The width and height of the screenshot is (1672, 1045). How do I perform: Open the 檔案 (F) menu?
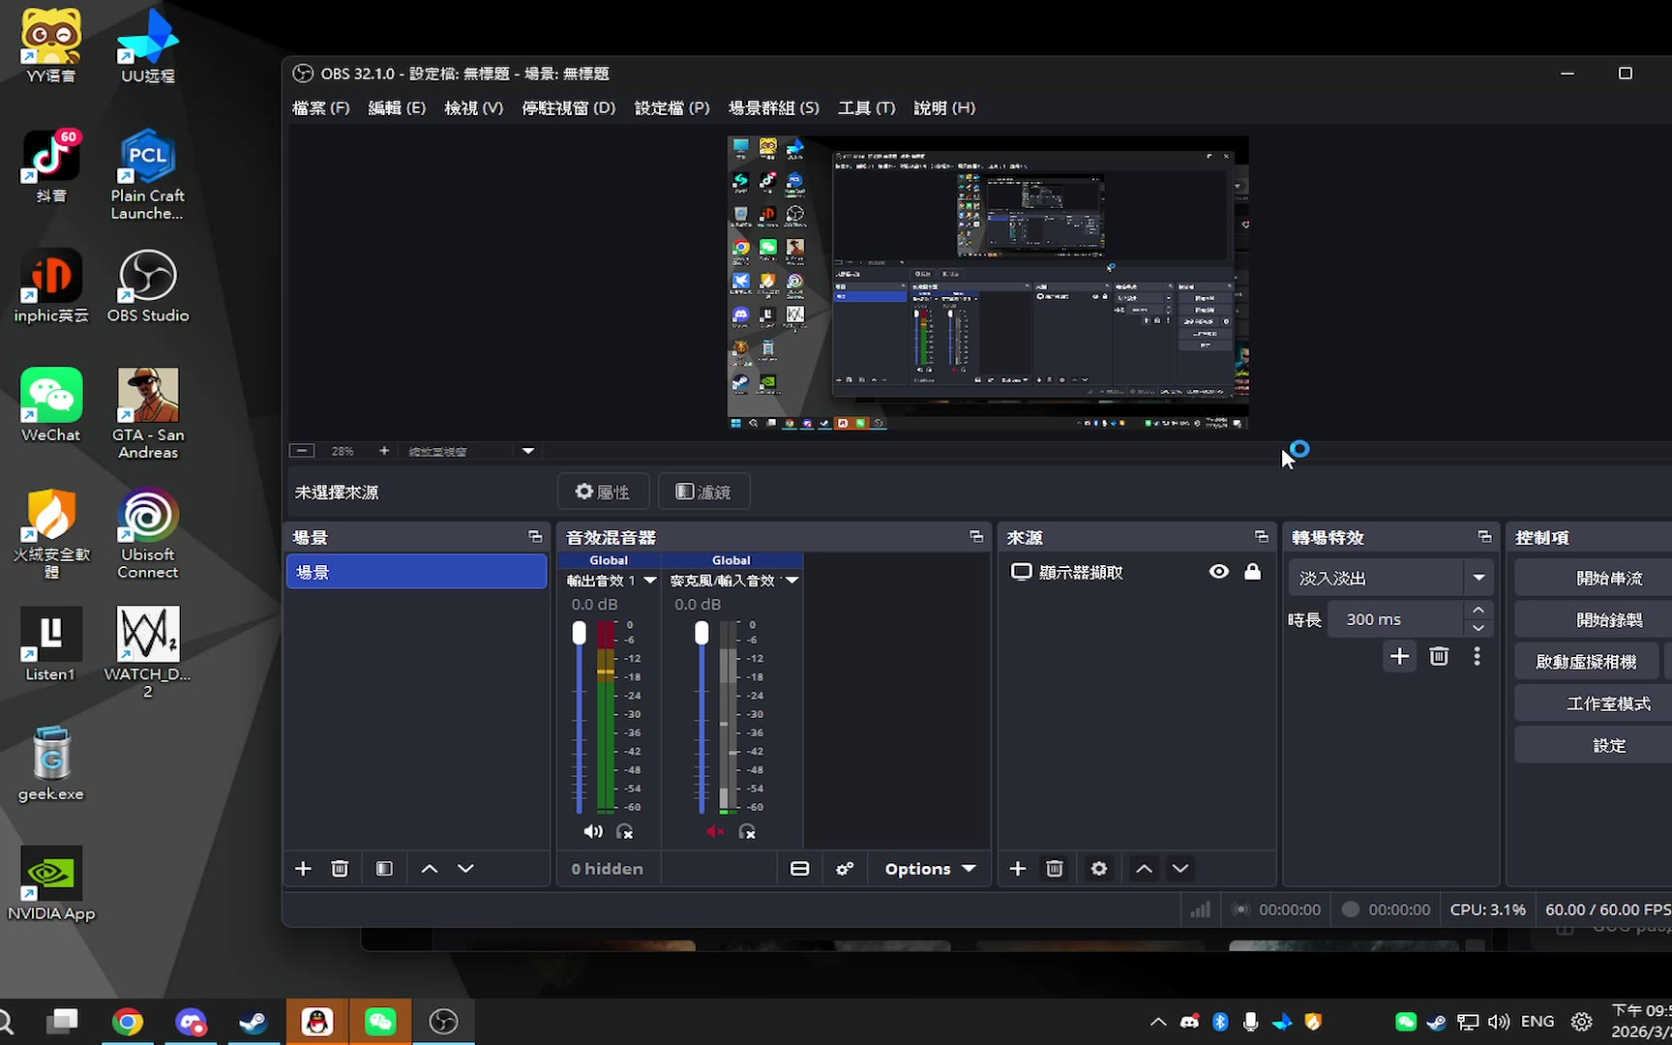coord(320,108)
